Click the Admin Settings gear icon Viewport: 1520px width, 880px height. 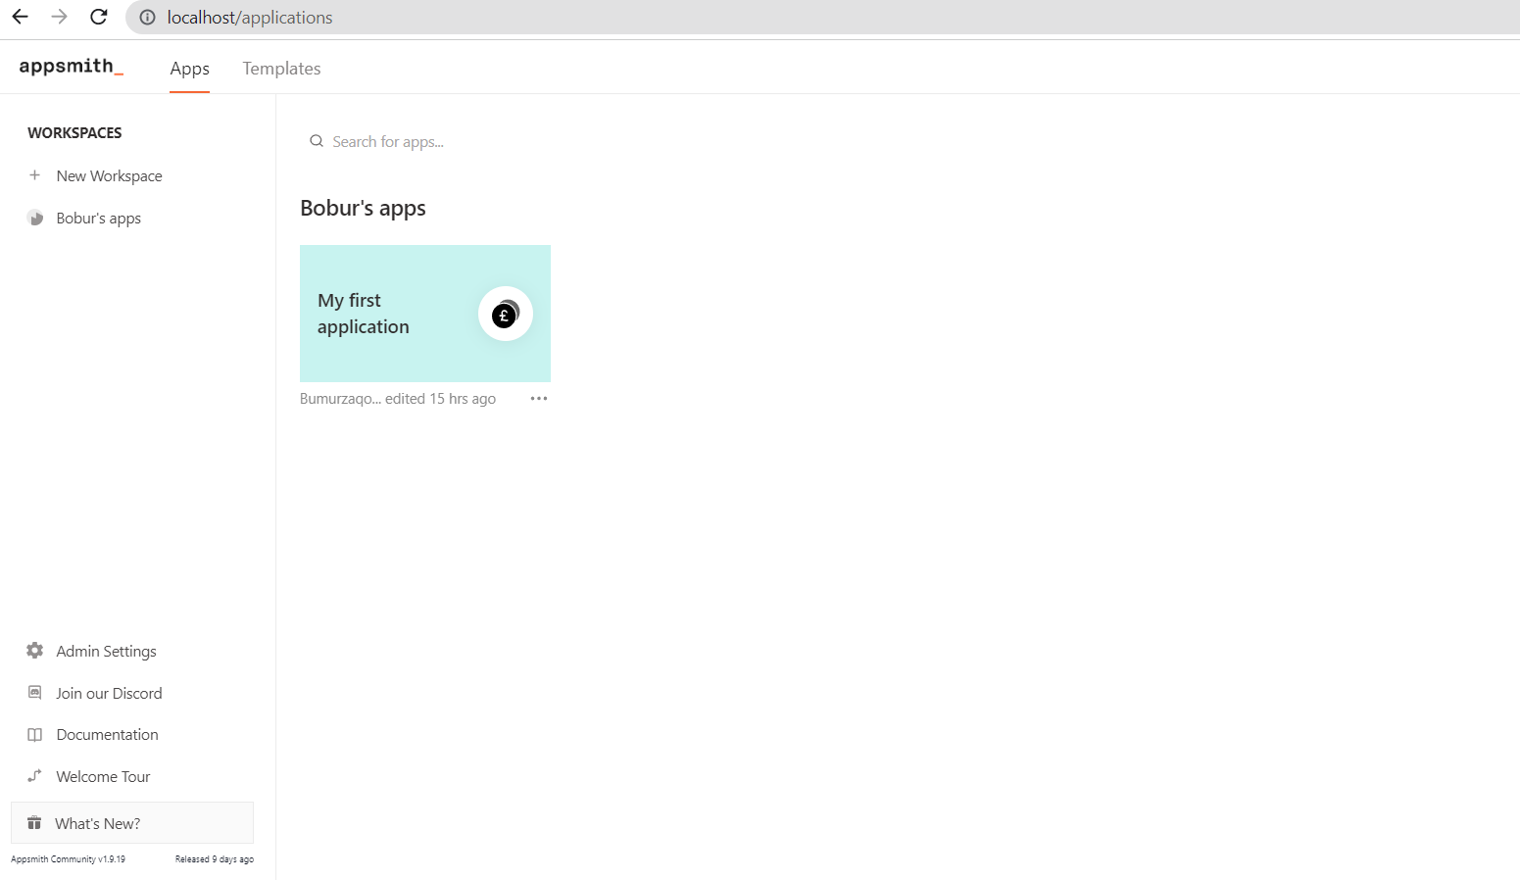(35, 651)
